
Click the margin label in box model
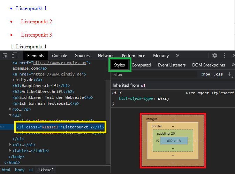pyautogui.click(x=152, y=119)
